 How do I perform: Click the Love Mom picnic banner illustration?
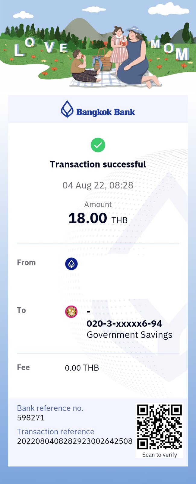98,45
